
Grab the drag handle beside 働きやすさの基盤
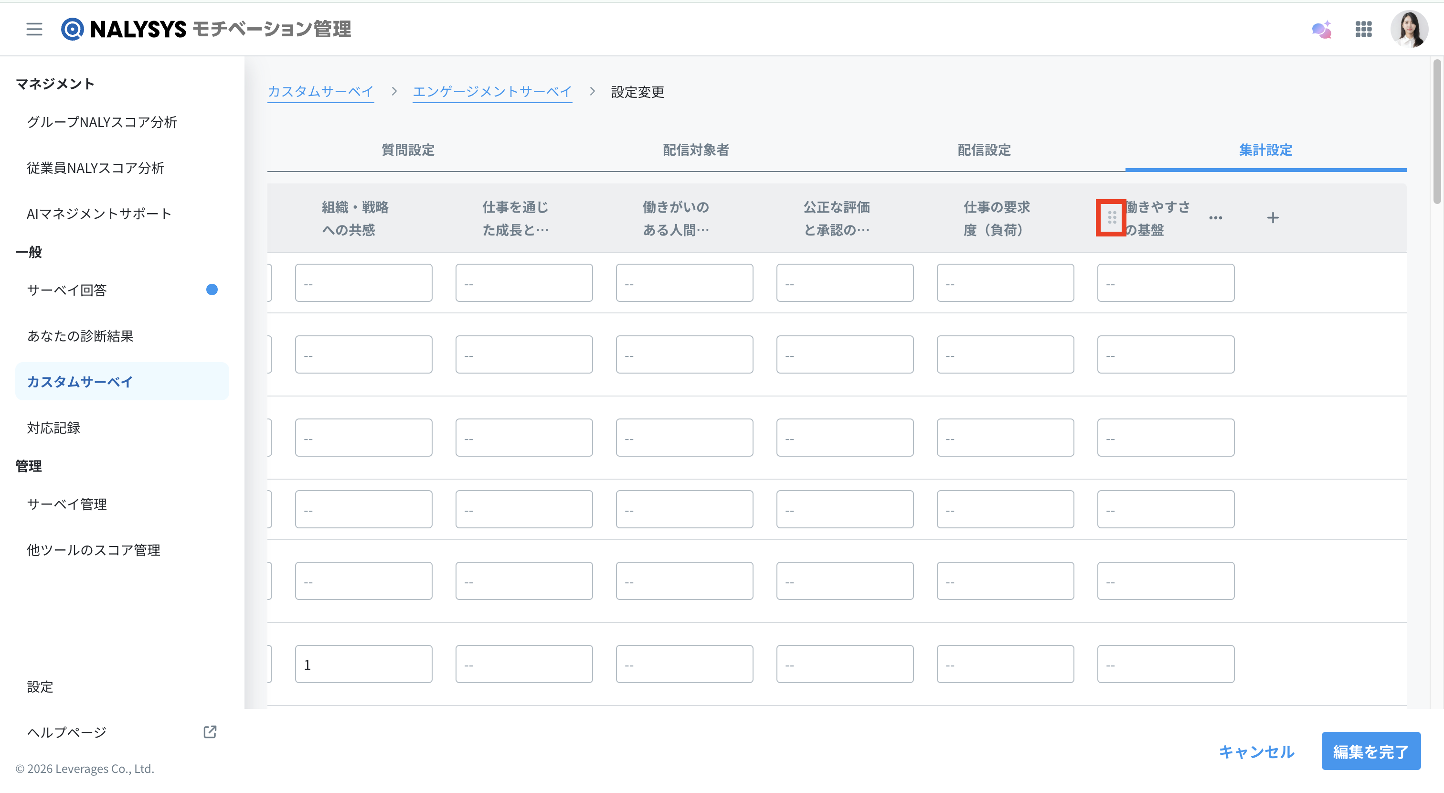1112,218
